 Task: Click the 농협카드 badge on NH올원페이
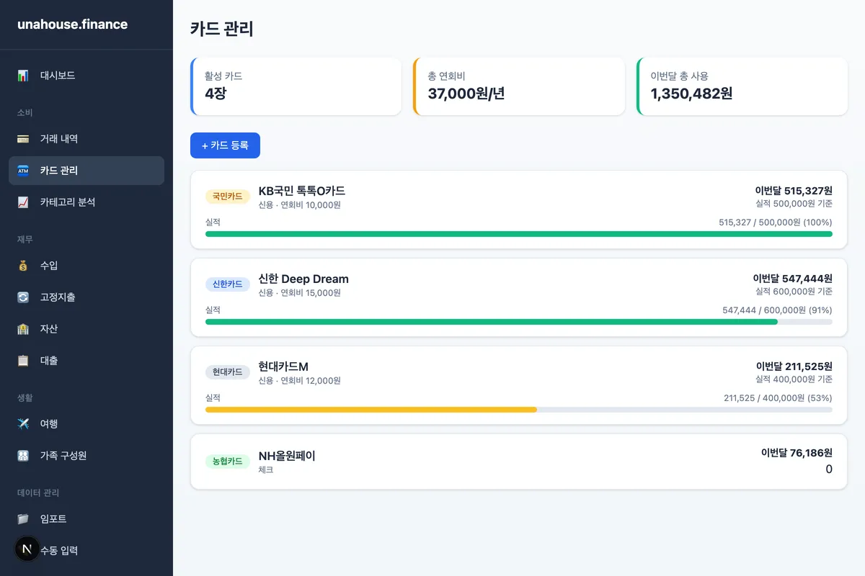point(228,461)
